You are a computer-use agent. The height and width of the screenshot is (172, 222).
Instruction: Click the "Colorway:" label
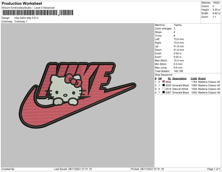7,21
